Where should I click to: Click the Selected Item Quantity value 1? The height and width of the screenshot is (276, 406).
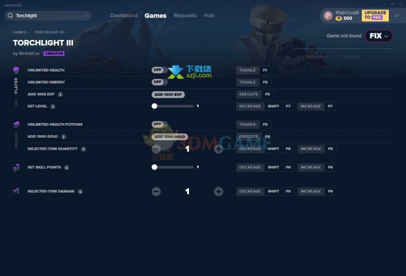[x=187, y=149]
